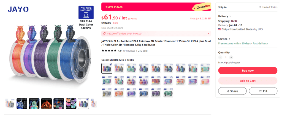Viewport: 282px width, 116px height.
Task: Open the $80.00 off coupon arrow
Action: click(208, 33)
